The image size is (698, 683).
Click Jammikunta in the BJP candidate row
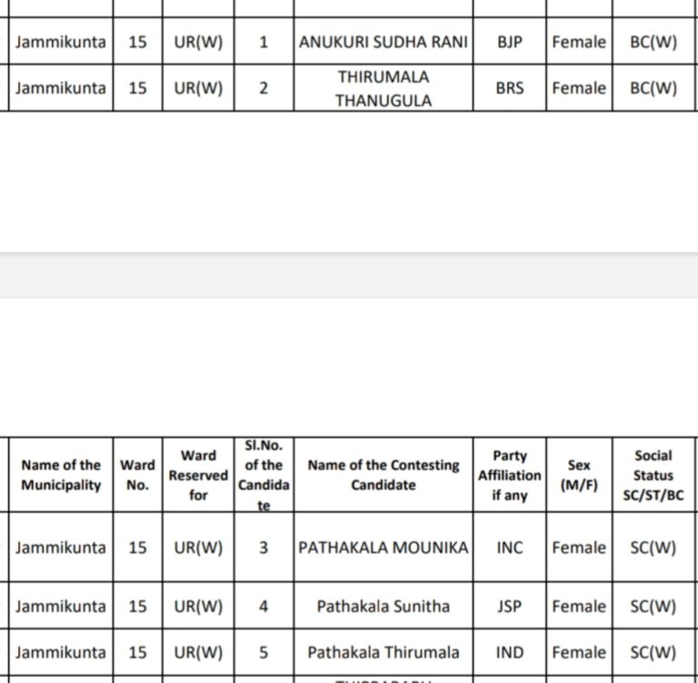[61, 42]
